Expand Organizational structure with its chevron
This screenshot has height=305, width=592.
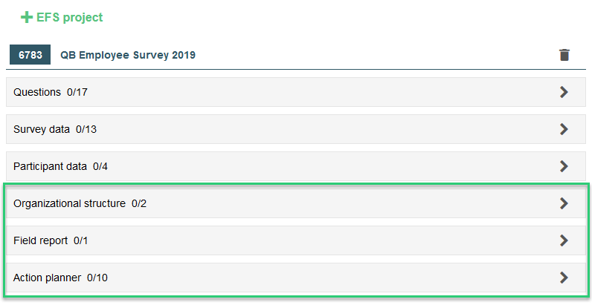[x=564, y=203]
